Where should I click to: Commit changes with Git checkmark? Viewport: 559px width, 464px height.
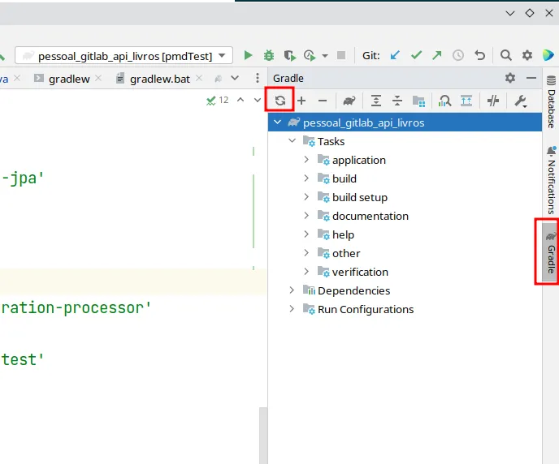(416, 55)
